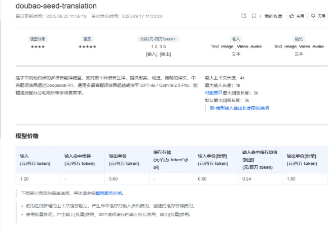
Task: Click 最大上下文长度: 4k text
Action: click(x=225, y=78)
